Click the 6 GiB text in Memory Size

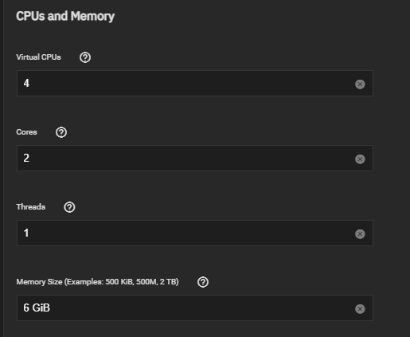(37, 308)
